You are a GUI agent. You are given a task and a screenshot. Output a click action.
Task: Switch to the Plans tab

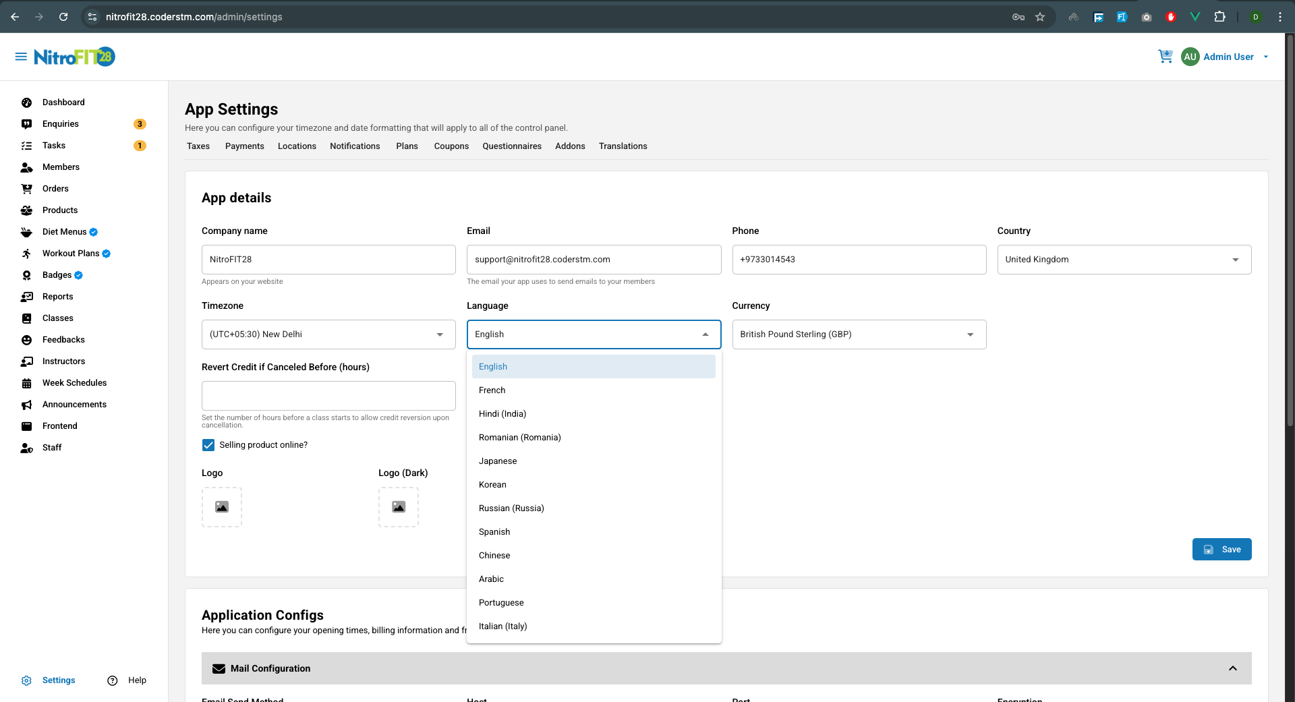[x=407, y=146]
